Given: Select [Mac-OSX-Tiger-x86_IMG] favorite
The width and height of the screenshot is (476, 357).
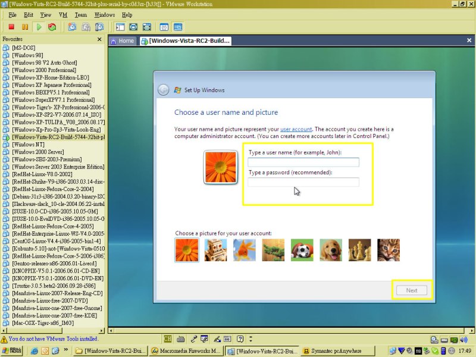Looking at the screenshot, I should click(43, 323).
